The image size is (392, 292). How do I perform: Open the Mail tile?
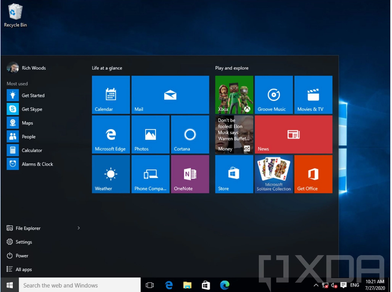[170, 95]
